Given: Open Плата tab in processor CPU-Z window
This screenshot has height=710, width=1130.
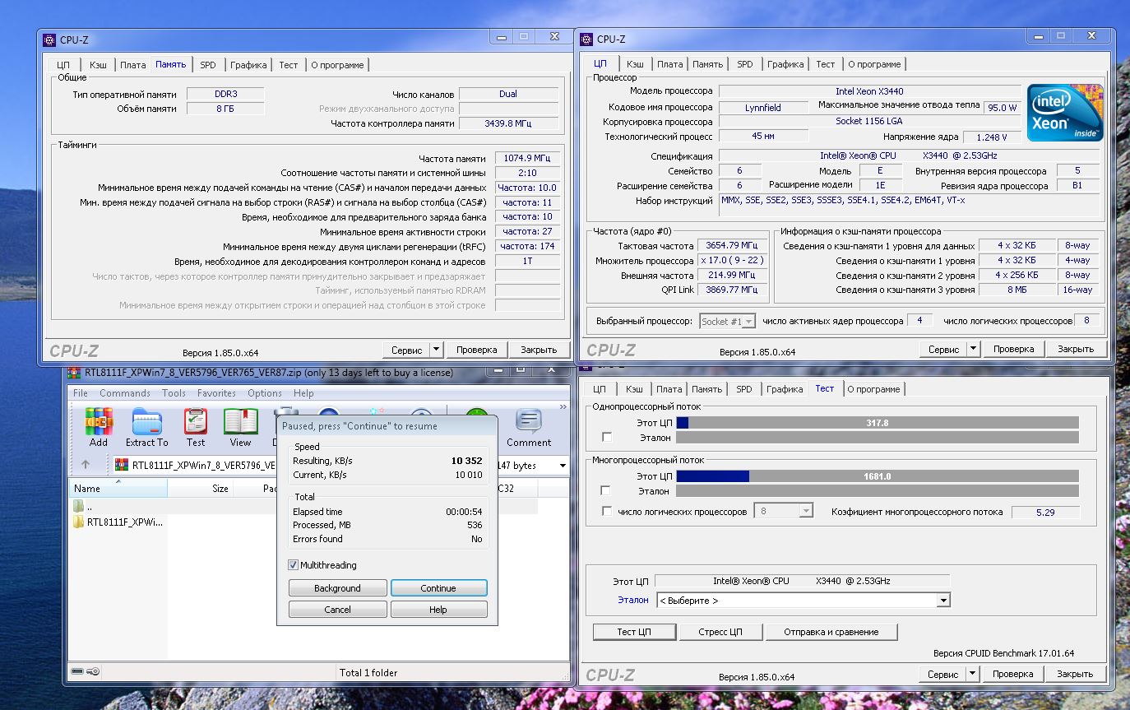Looking at the screenshot, I should pos(669,64).
